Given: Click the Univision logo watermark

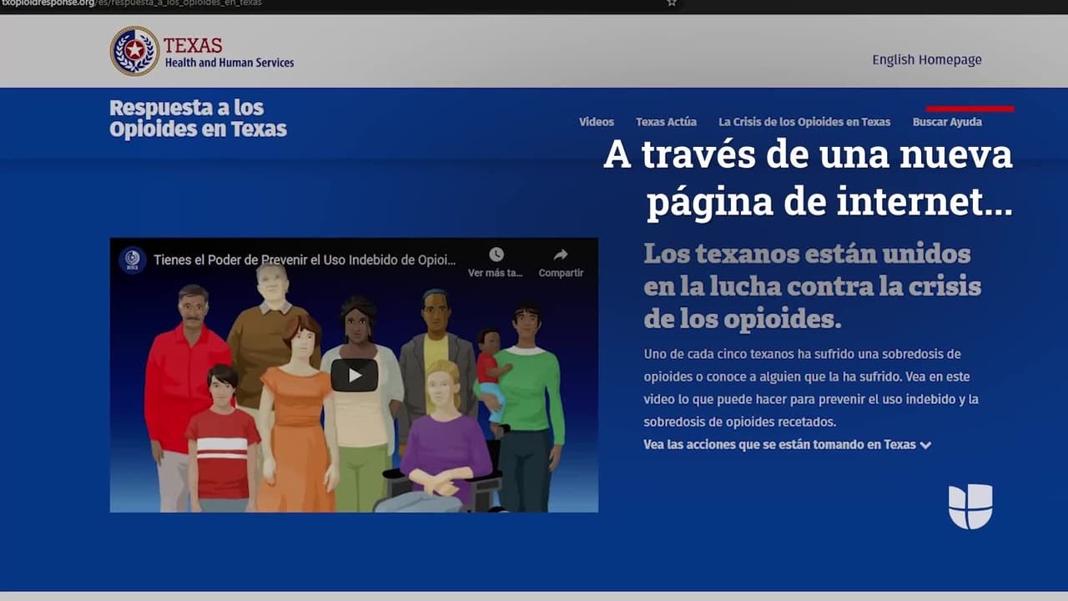Looking at the screenshot, I should pyautogui.click(x=970, y=506).
